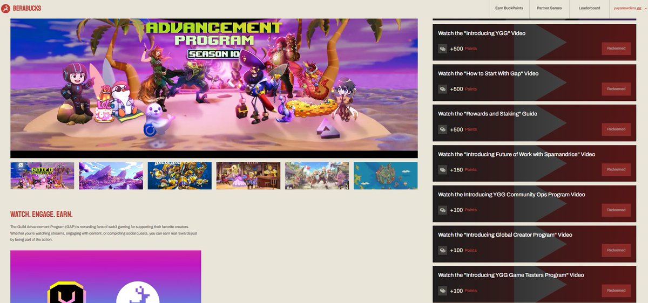Open Watch the "How to Start With Gap" Video title
This screenshot has height=303, width=648.
tap(488, 73)
